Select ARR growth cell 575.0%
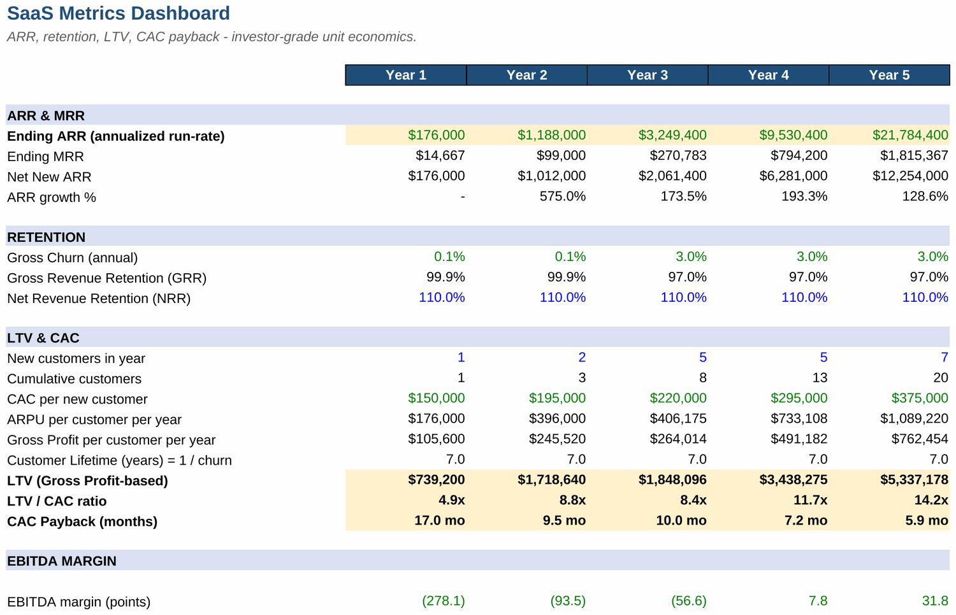The image size is (956, 615). (x=527, y=196)
